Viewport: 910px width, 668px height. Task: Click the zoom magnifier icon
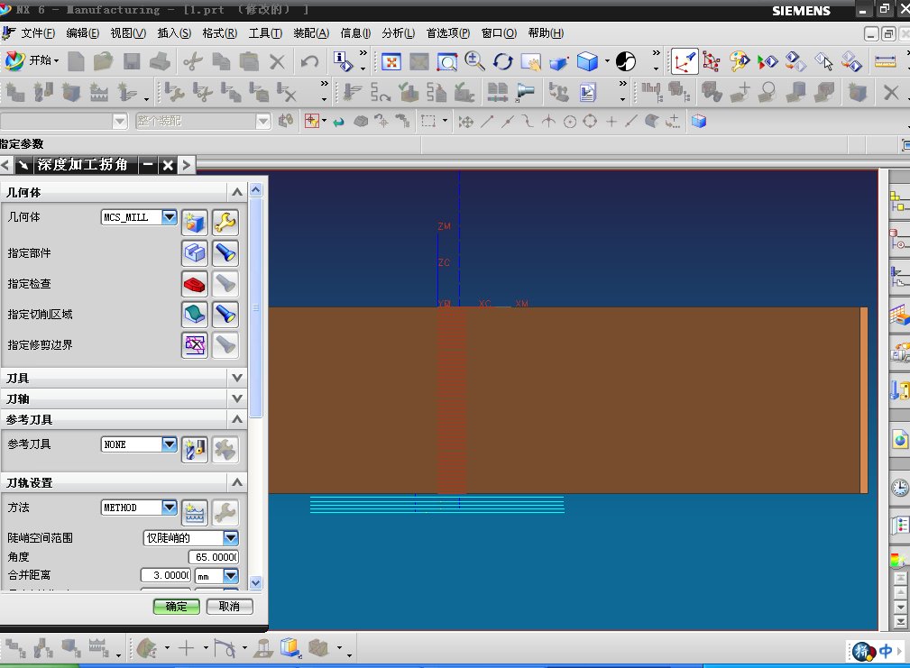point(474,61)
